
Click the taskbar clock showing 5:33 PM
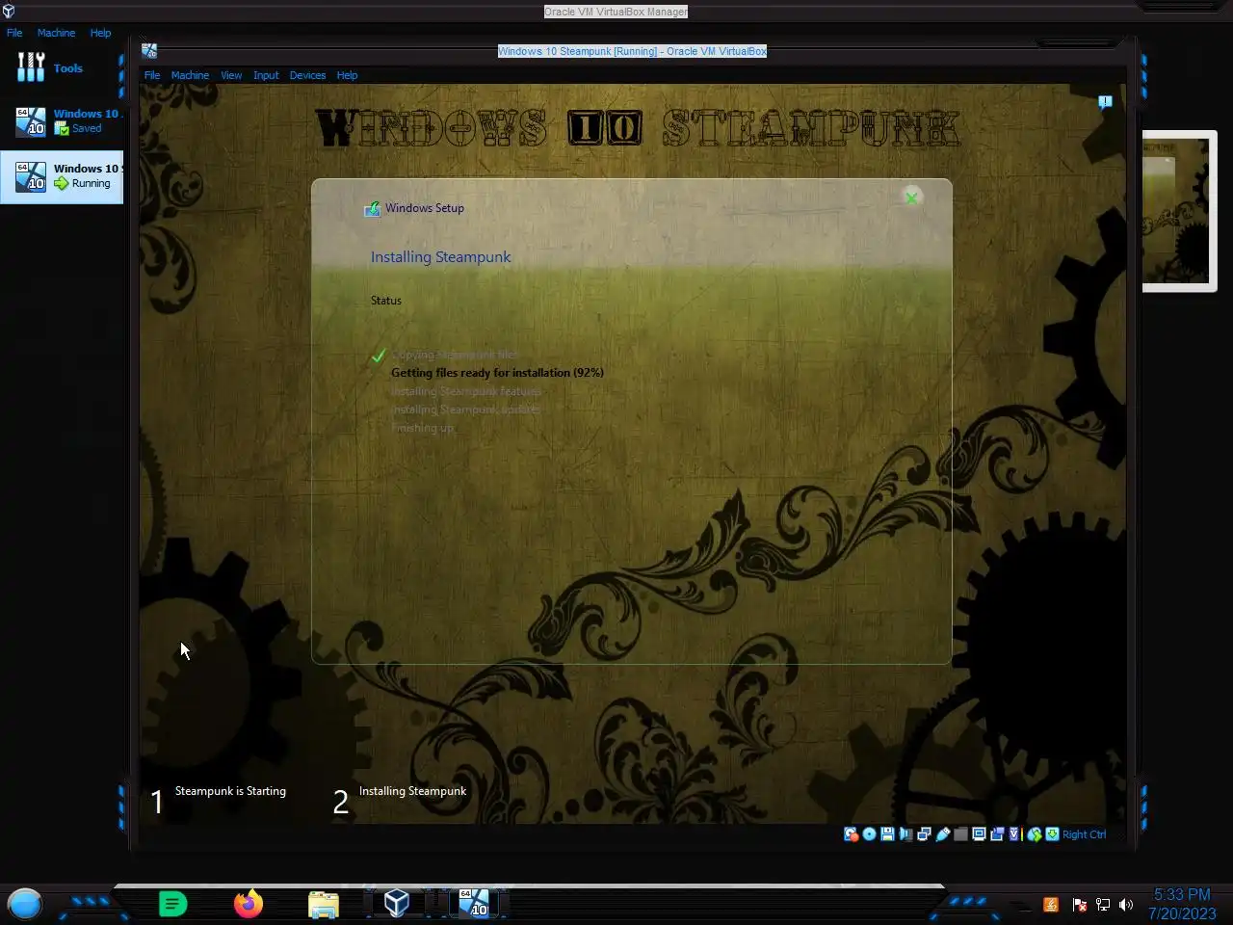pyautogui.click(x=1182, y=904)
